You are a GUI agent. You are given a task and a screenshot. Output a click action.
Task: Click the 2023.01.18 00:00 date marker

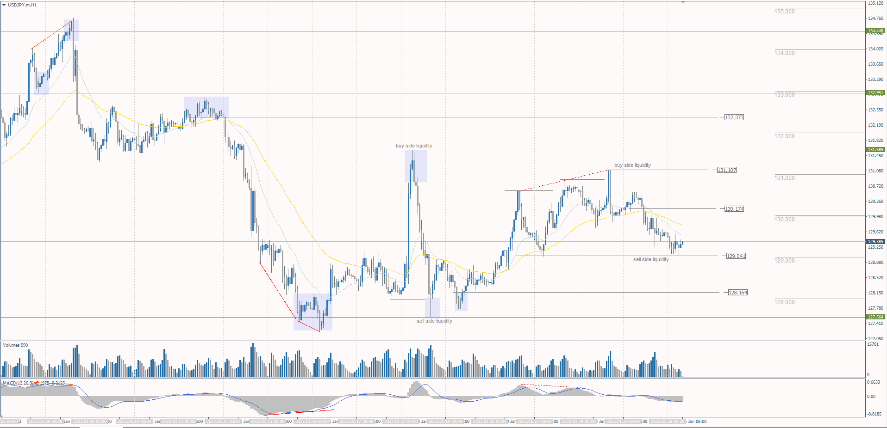[x=401, y=422]
